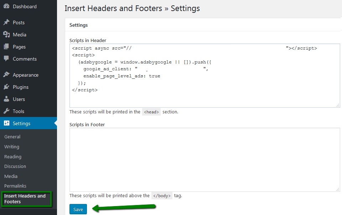
Task: Focus the Scripts in Header textarea
Action: (204, 76)
